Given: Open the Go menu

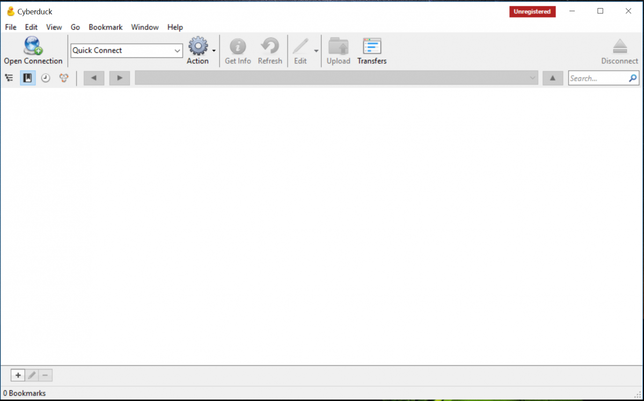Looking at the screenshot, I should [75, 27].
